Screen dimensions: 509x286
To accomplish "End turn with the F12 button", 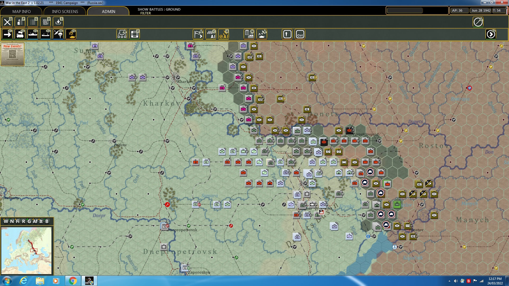I will coord(491,34).
